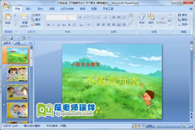Start Slide Show from status bar
195x130 pixels.
click(x=143, y=126)
